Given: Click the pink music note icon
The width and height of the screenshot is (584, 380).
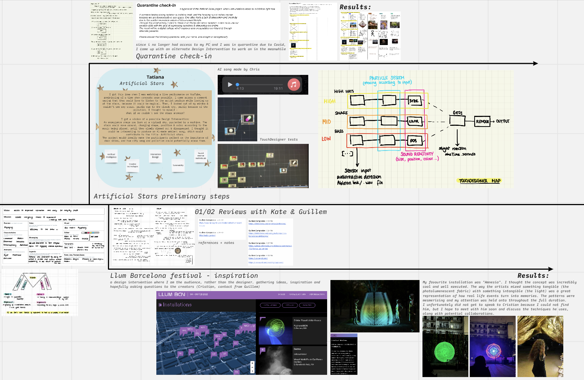Looking at the screenshot, I should click(x=293, y=84).
